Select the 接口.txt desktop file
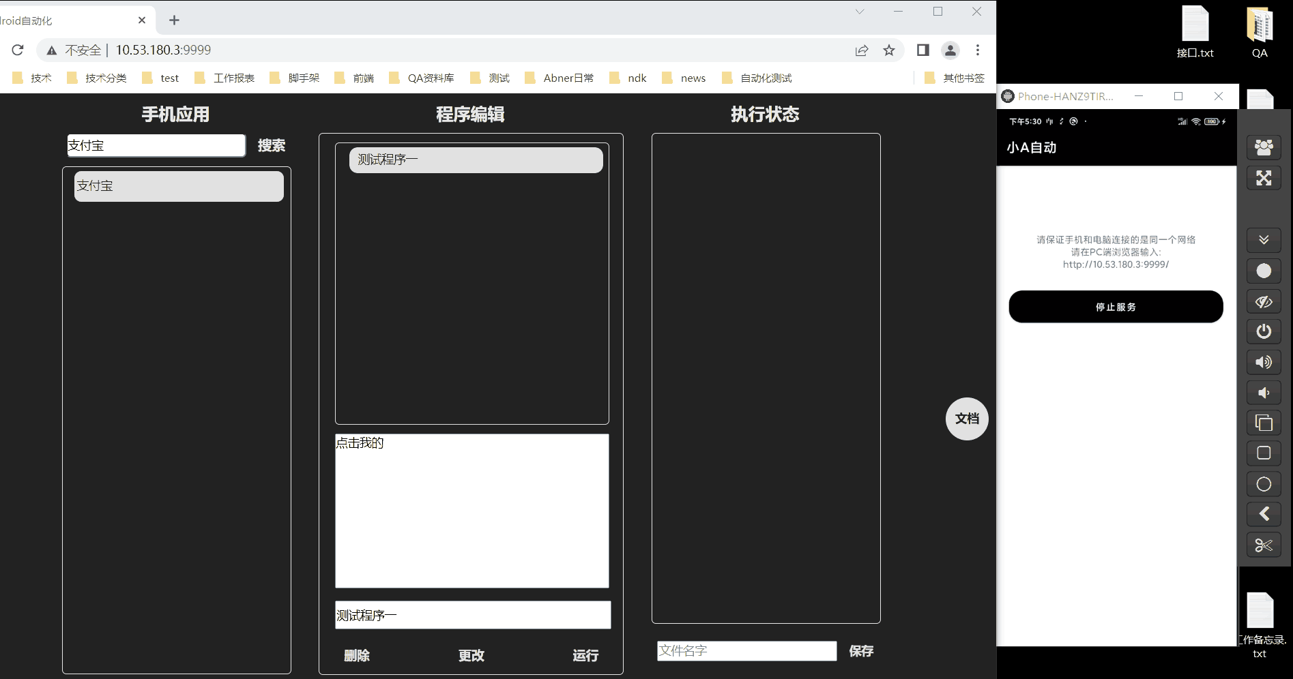 click(1195, 32)
